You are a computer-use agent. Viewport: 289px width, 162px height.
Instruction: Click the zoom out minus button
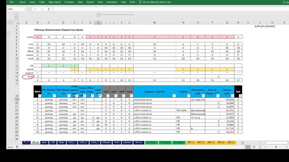(x=265, y=147)
